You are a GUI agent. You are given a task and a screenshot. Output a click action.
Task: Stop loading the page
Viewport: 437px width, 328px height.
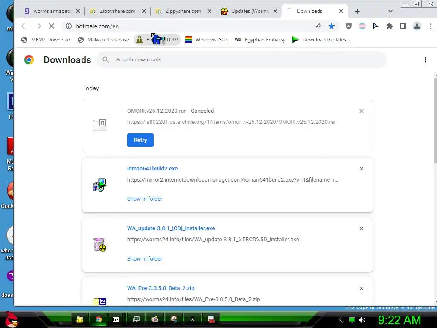[x=52, y=26]
